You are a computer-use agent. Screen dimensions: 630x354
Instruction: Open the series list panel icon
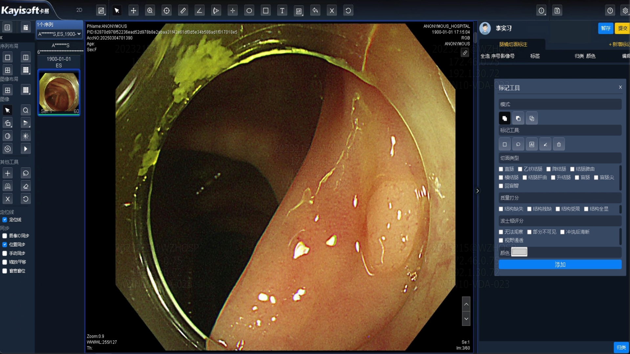pos(8,28)
